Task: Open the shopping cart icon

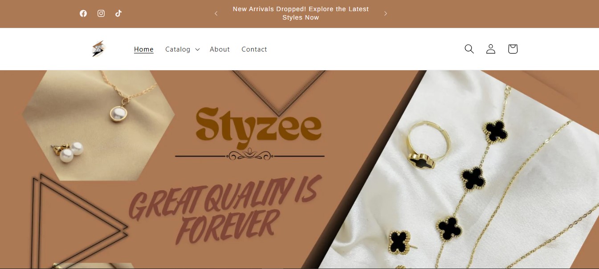Action: coord(513,49)
